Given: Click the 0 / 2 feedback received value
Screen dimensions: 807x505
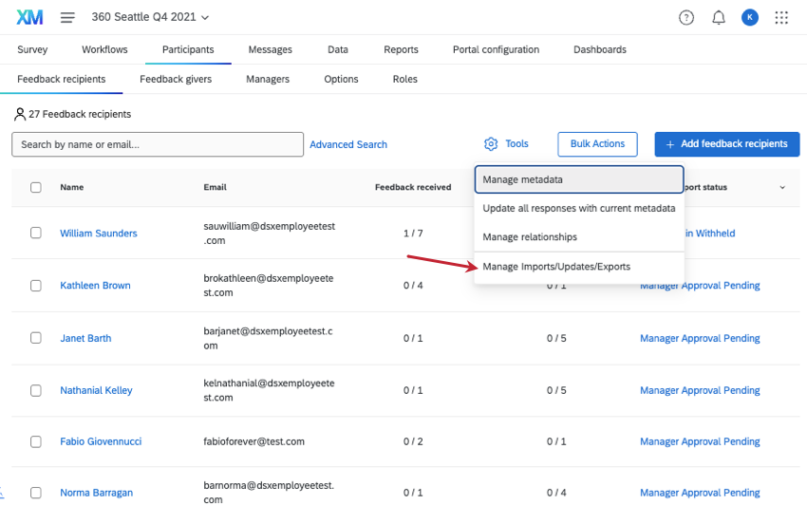Looking at the screenshot, I should pos(413,441).
